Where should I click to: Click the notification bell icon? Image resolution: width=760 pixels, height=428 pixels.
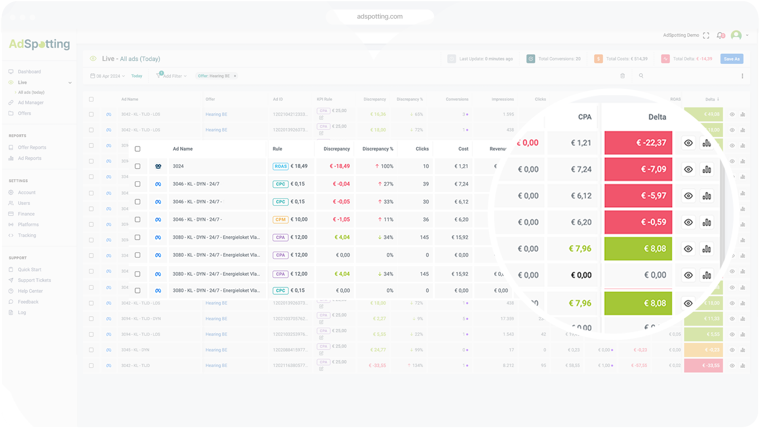720,35
